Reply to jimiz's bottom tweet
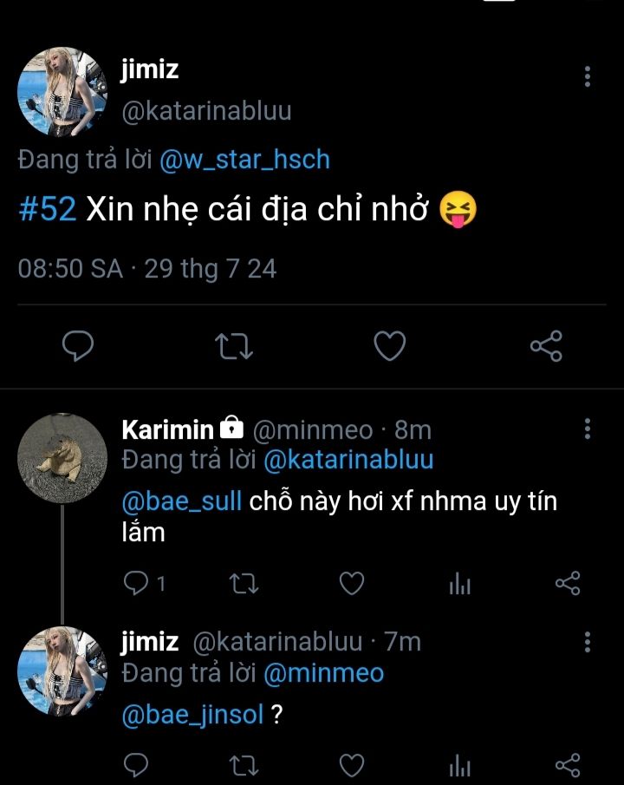Viewport: 624px width, 785px height. pos(135,765)
